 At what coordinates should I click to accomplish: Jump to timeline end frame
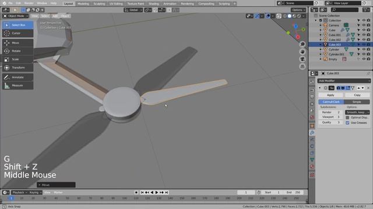point(167,192)
